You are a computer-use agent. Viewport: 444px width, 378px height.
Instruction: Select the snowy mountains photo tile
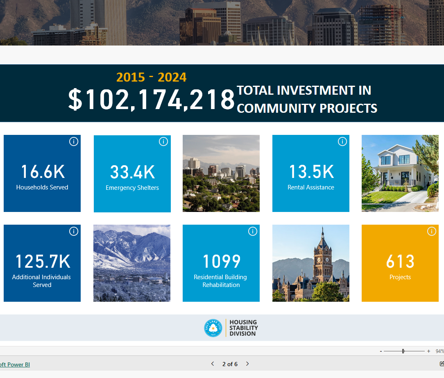click(x=132, y=263)
